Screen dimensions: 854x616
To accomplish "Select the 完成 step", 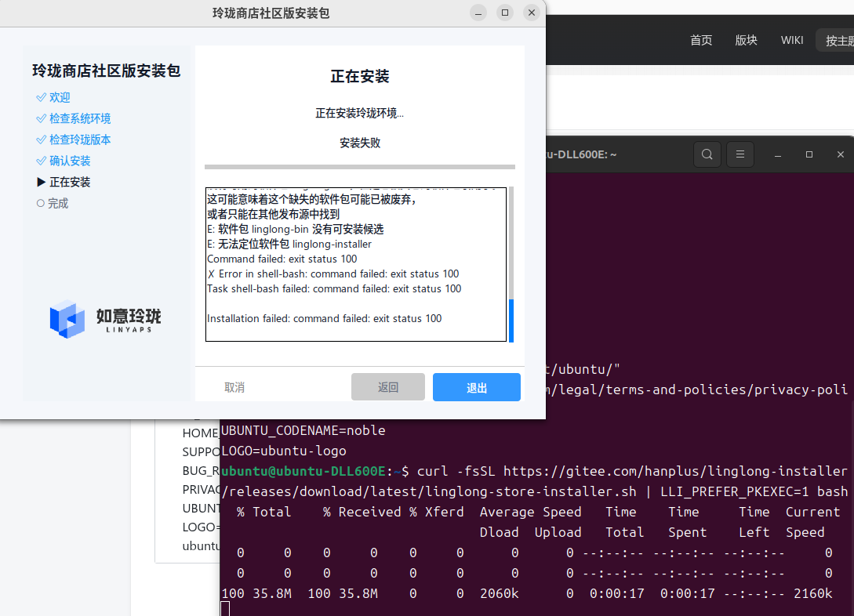I will point(58,204).
